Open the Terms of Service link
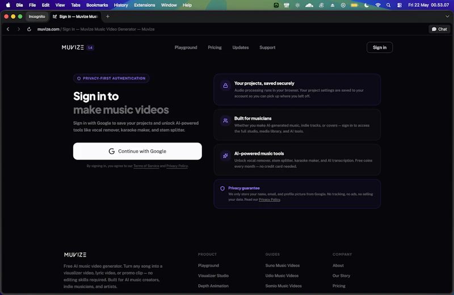The height and width of the screenshot is (295, 454). click(146, 166)
